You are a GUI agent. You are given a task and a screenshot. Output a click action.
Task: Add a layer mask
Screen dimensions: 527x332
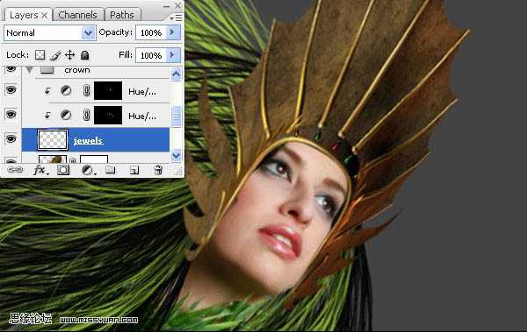tap(63, 170)
